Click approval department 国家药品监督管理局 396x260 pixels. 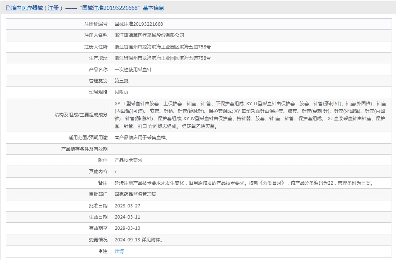[x=135, y=194]
